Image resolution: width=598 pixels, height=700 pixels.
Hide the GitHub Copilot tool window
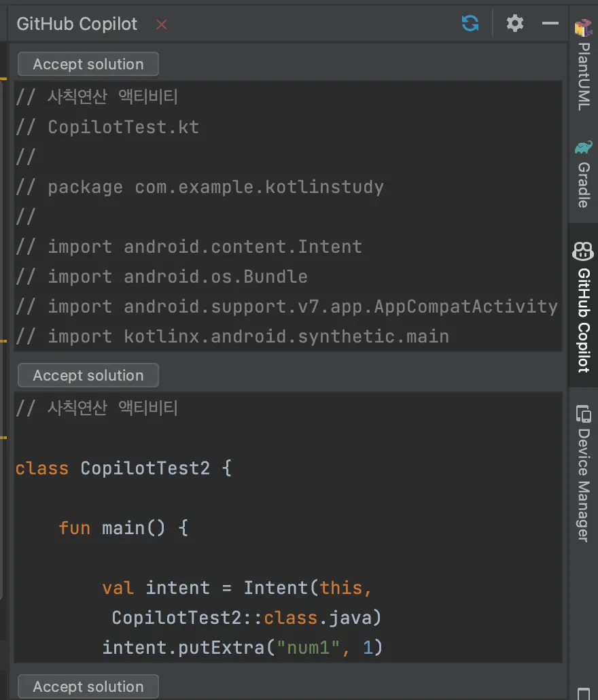[550, 23]
